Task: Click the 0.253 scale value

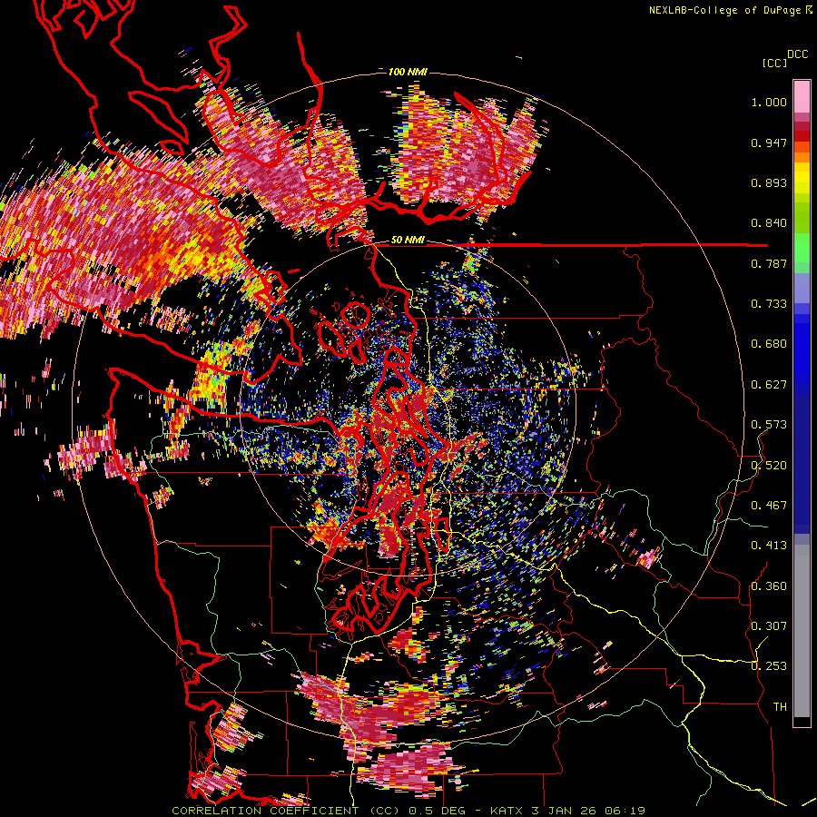Action: point(769,666)
